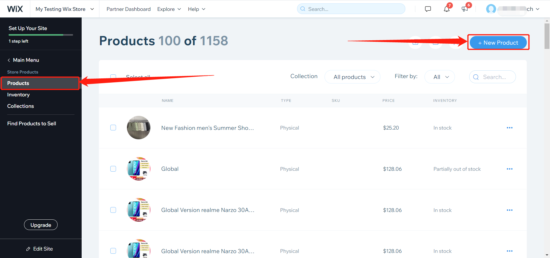This screenshot has height=258, width=550.
Task: Click the SKU column header
Action: click(x=336, y=100)
